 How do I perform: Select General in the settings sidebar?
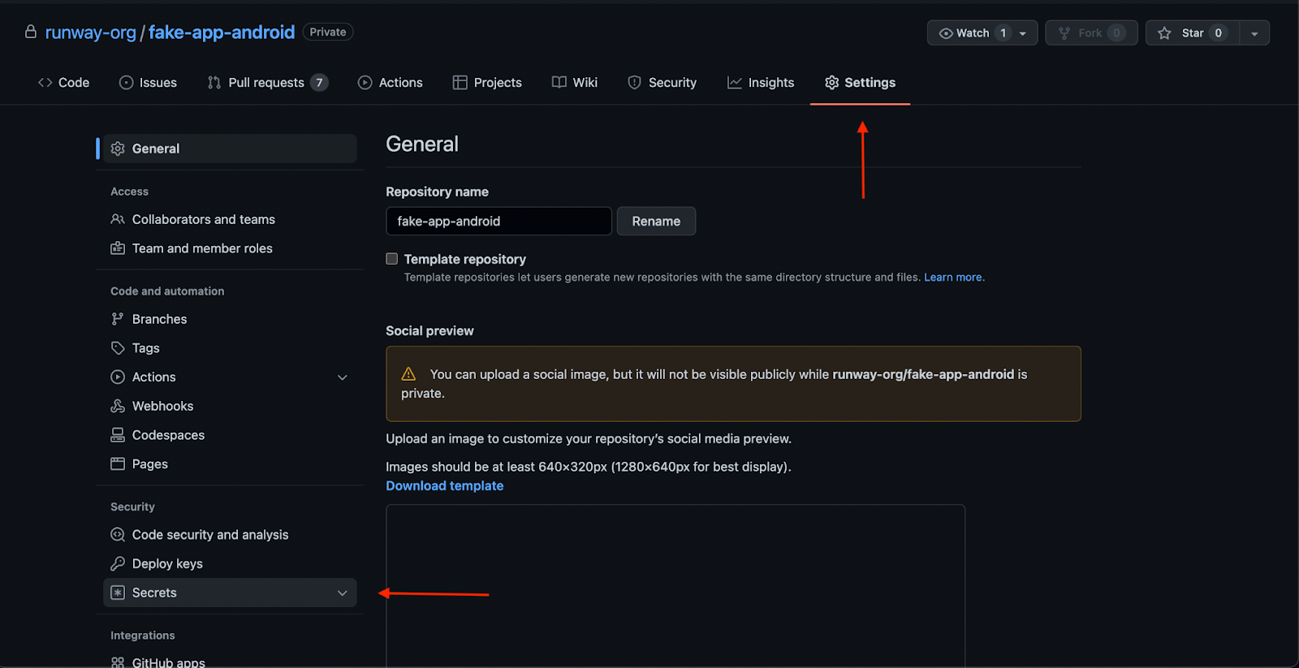pyautogui.click(x=230, y=149)
